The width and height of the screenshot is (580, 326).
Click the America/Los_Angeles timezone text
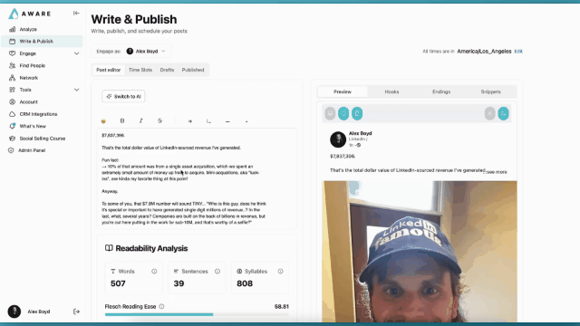pos(484,52)
